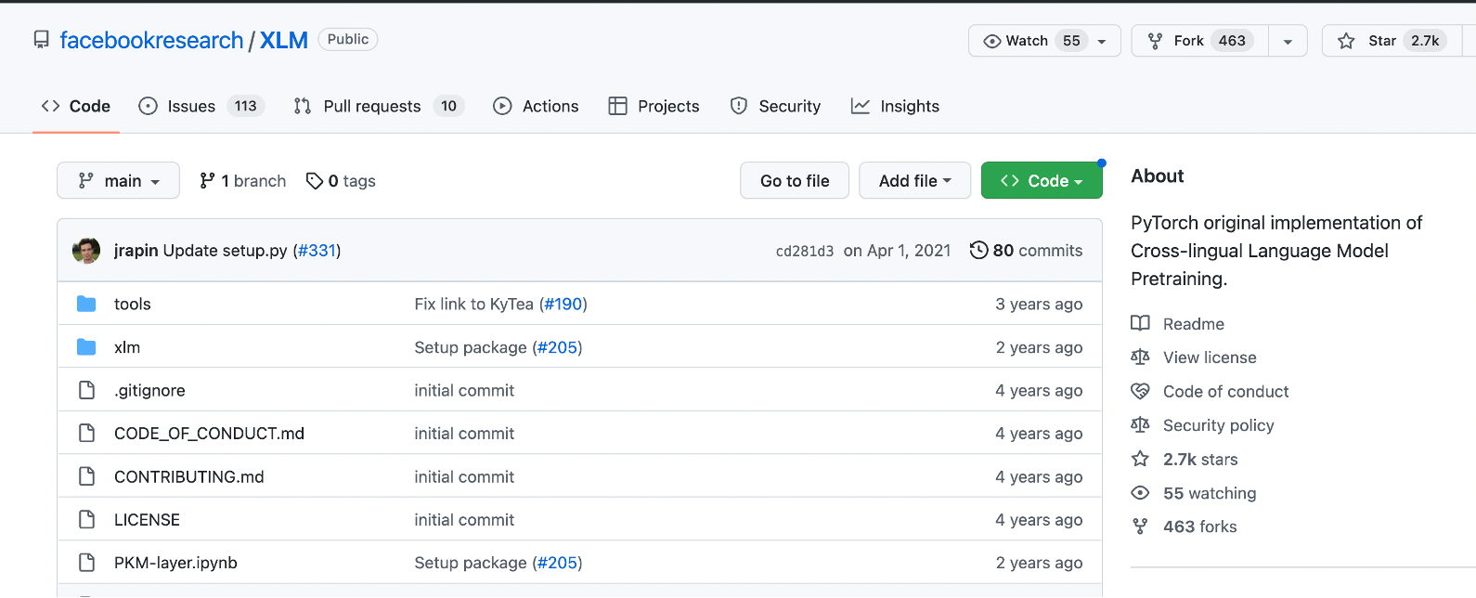Open the XLM repository name link
The image size is (1476, 598).
(284, 40)
